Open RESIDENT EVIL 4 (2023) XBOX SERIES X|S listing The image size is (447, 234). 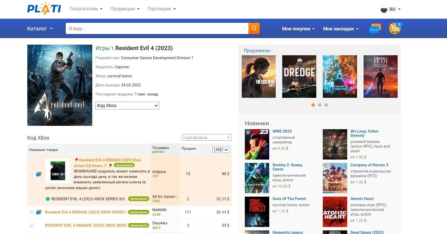(88, 199)
